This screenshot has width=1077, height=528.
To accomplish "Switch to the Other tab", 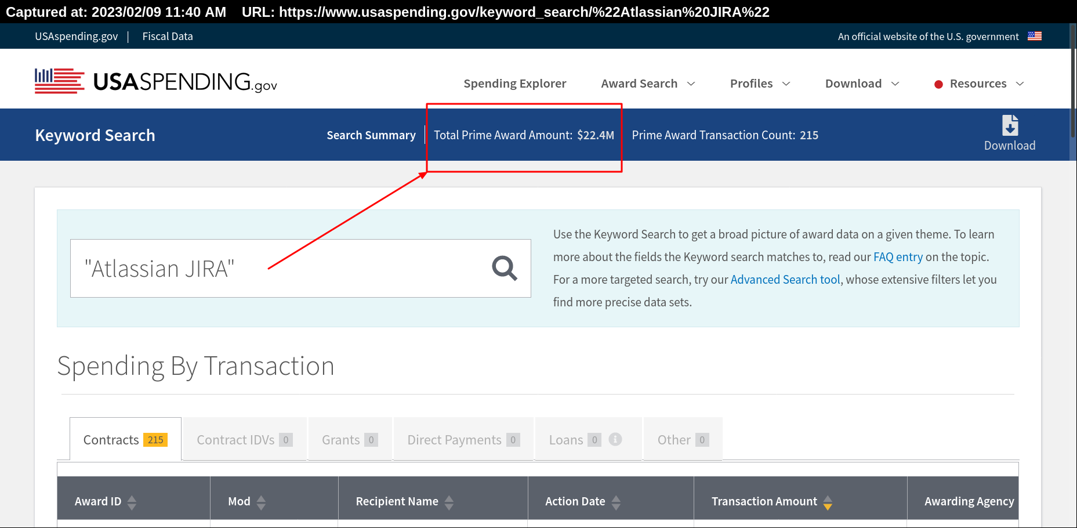I will point(683,439).
